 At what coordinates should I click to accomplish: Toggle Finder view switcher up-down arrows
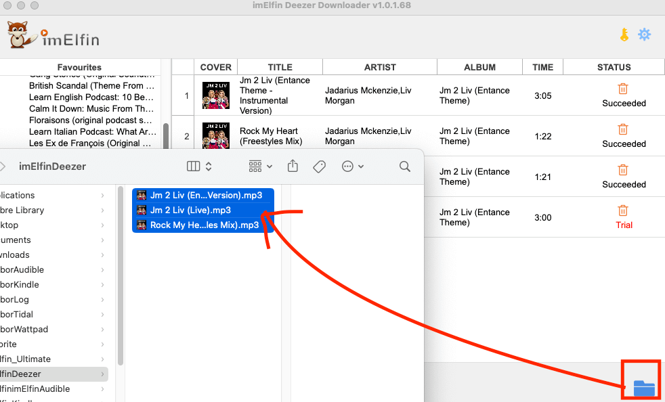point(209,166)
